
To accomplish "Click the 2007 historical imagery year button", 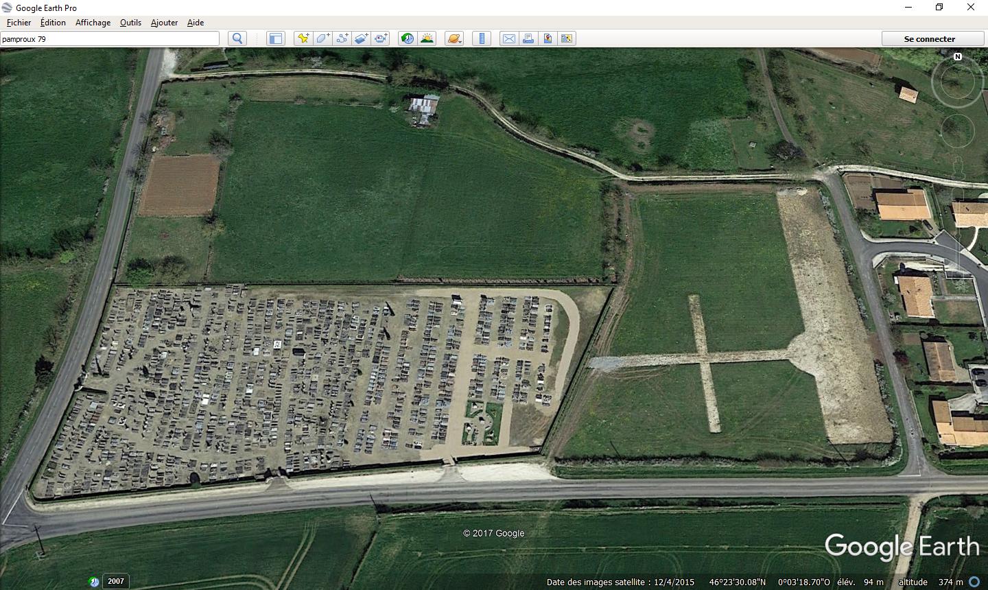I will [x=116, y=581].
